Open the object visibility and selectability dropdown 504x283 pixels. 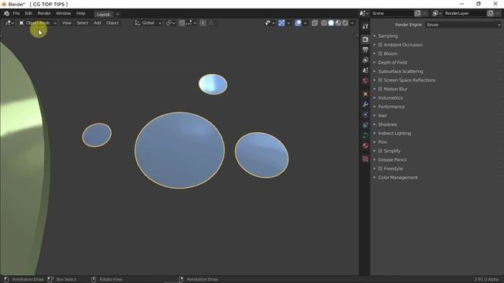coord(269,23)
